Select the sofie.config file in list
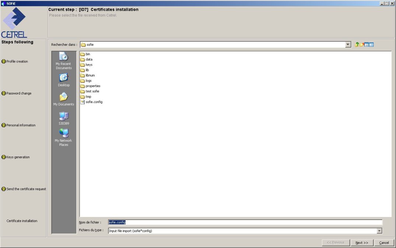The height and width of the screenshot is (248, 396). tap(94, 102)
